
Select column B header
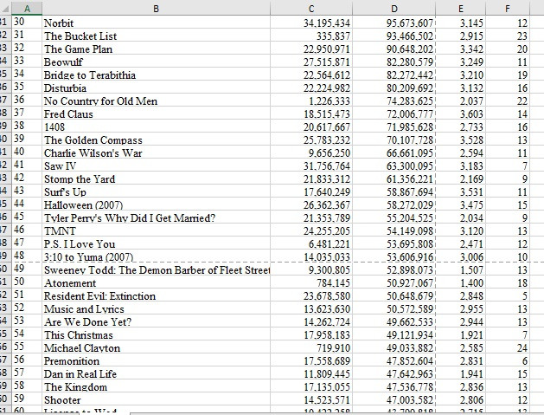pyautogui.click(x=157, y=9)
